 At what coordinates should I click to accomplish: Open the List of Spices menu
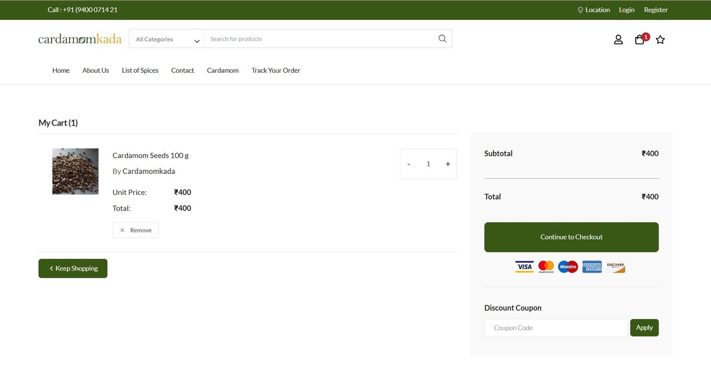tap(140, 70)
